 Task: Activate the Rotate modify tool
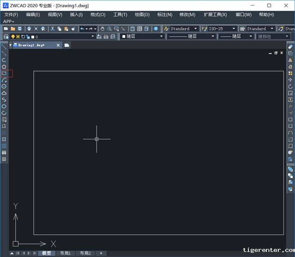tap(290, 87)
